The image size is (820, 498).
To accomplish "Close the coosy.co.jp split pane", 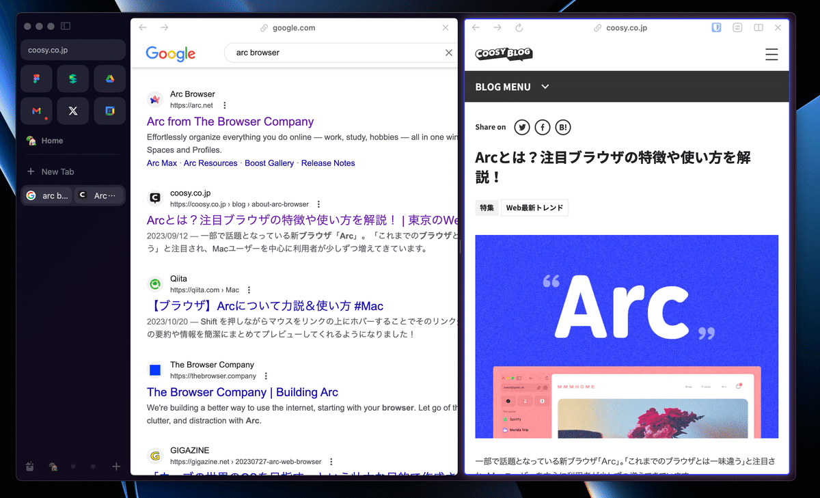I will click(x=778, y=28).
